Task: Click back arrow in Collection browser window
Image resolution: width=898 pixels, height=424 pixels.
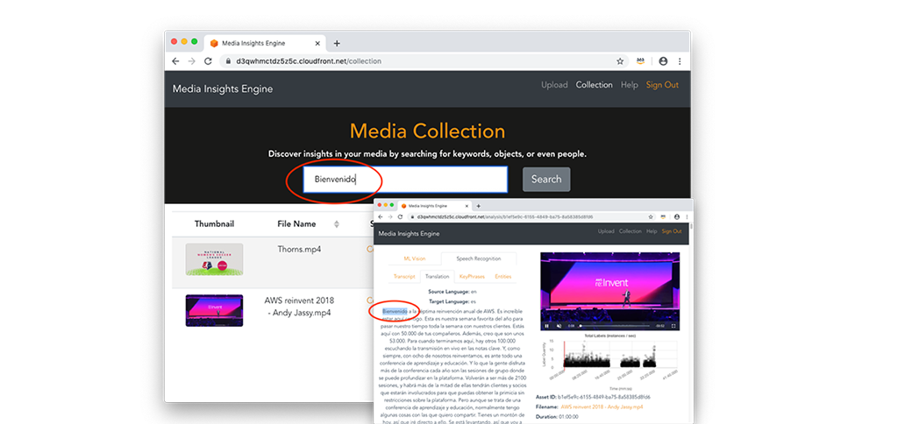Action: pyautogui.click(x=175, y=61)
